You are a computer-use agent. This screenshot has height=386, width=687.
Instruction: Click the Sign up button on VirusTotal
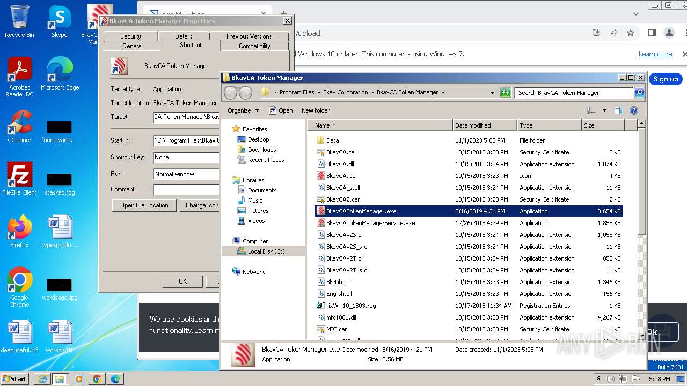(x=666, y=79)
